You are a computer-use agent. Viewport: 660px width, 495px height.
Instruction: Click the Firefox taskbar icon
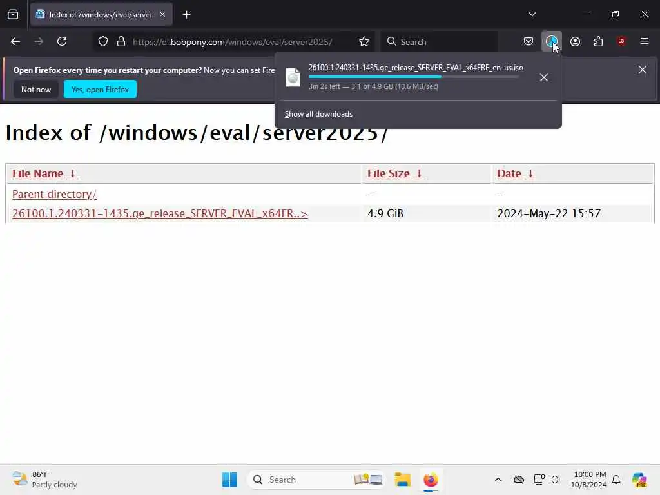[431, 480]
